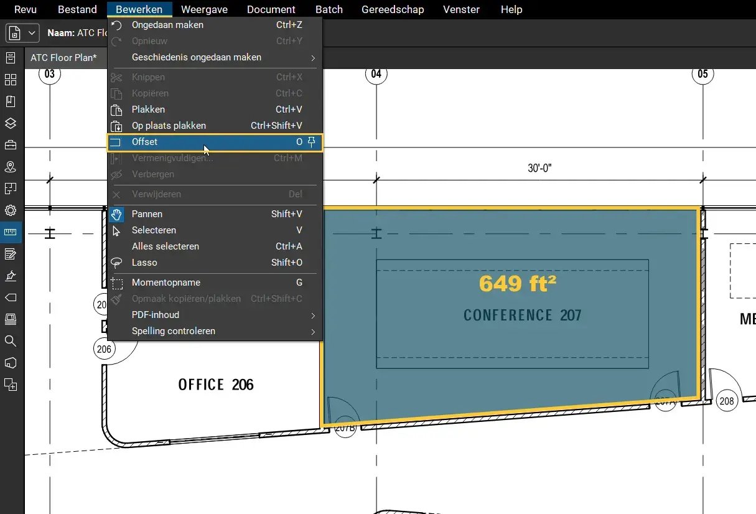Open the Thumbnails panel in the sidebar

tap(11, 80)
